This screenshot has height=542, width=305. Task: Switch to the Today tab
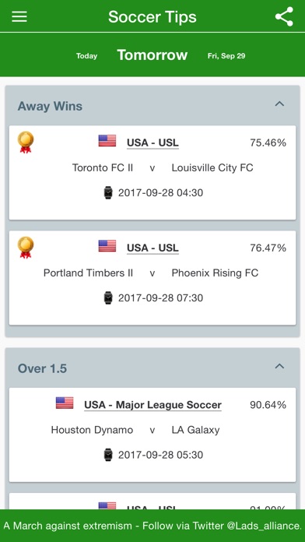pyautogui.click(x=86, y=56)
